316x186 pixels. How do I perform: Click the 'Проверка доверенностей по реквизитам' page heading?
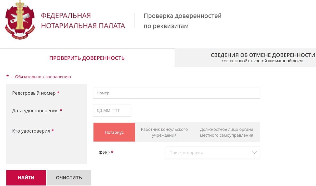tap(182, 21)
